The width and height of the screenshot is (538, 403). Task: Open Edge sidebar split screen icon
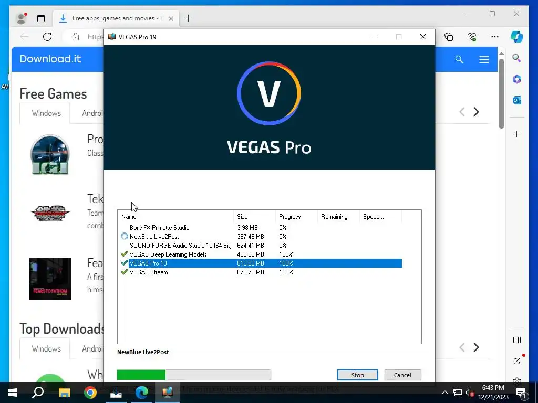pyautogui.click(x=517, y=340)
